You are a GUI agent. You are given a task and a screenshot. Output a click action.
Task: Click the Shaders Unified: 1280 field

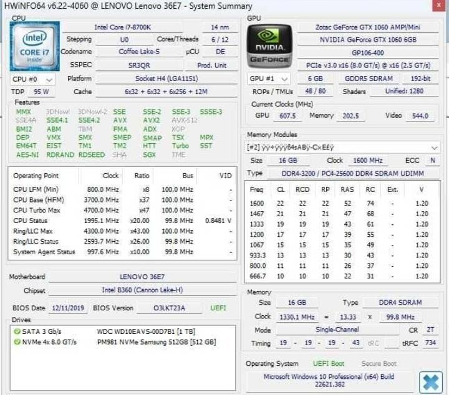[x=404, y=91]
